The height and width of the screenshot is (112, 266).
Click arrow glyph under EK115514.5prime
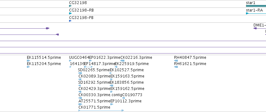pyautogui.click(x=28, y=61)
